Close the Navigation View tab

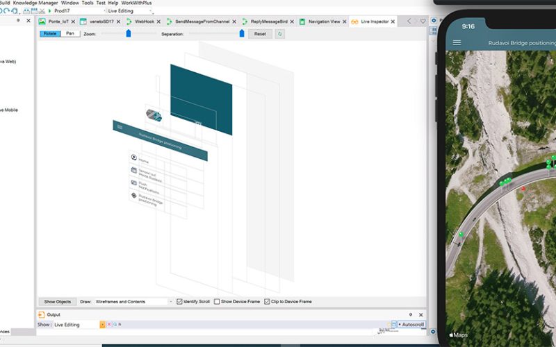344,22
